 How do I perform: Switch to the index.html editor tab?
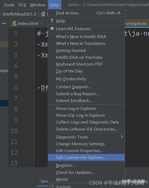[x=28, y=24]
